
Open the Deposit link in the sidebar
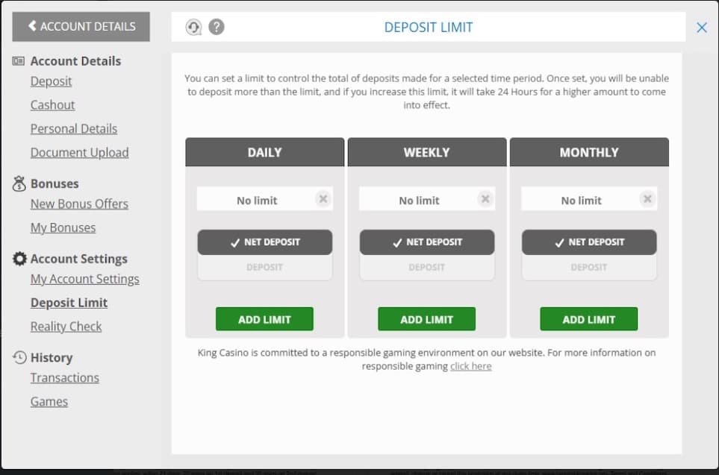[x=51, y=81]
